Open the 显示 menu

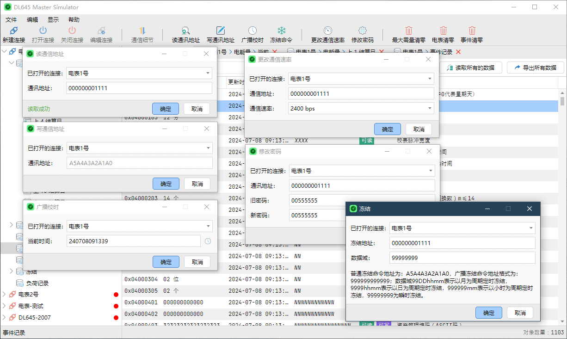point(53,20)
